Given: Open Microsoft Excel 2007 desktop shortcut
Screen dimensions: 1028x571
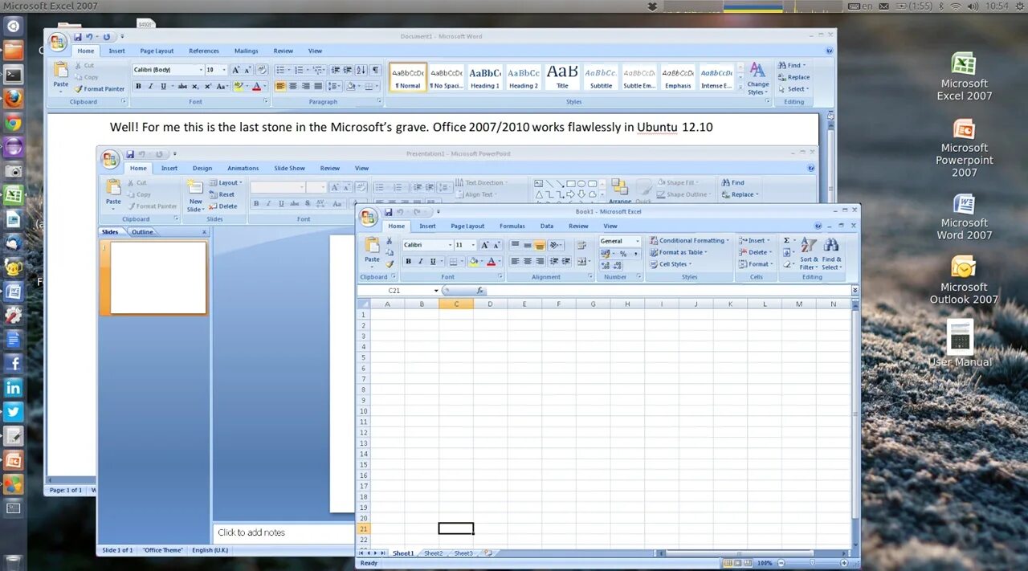Looking at the screenshot, I should coord(964,77).
